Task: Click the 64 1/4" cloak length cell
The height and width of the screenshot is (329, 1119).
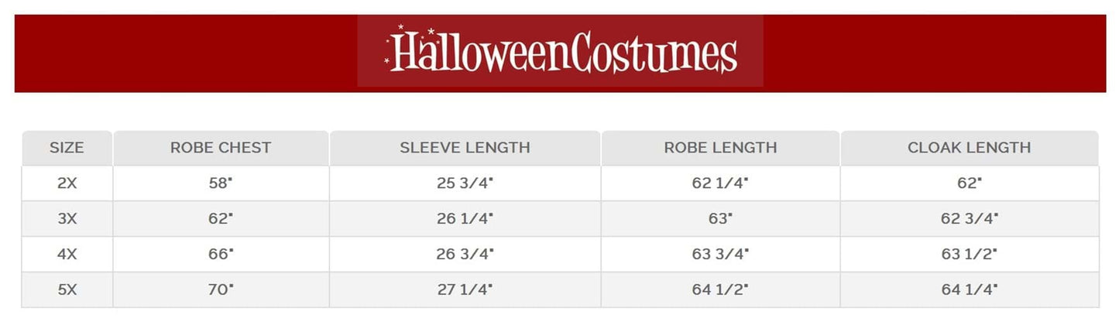Action: click(x=969, y=290)
